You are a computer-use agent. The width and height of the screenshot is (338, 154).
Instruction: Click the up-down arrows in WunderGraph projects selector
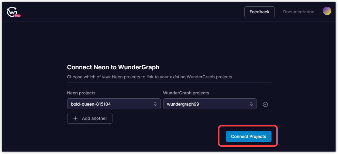[251, 104]
